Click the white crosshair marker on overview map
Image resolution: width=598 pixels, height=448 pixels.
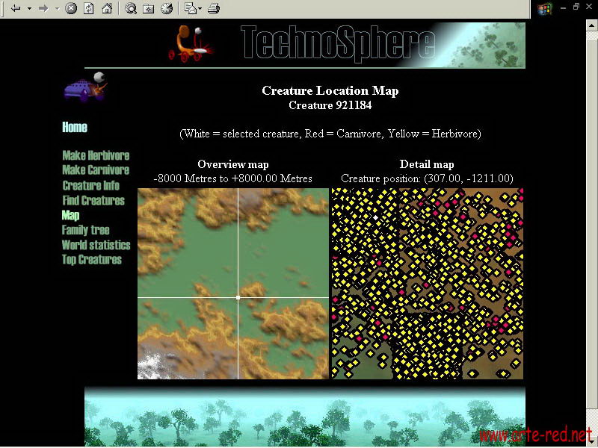point(238,297)
